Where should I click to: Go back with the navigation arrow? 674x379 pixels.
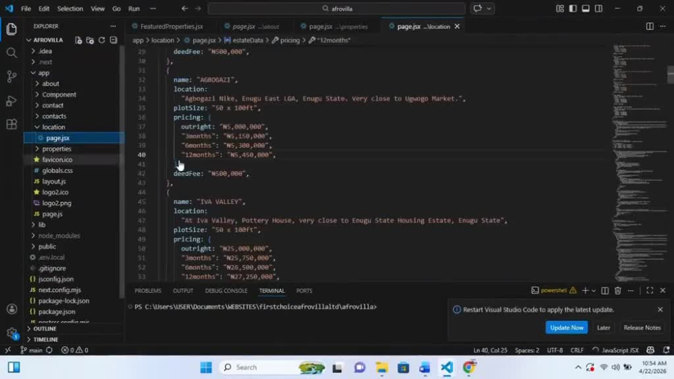pyautogui.click(x=185, y=9)
